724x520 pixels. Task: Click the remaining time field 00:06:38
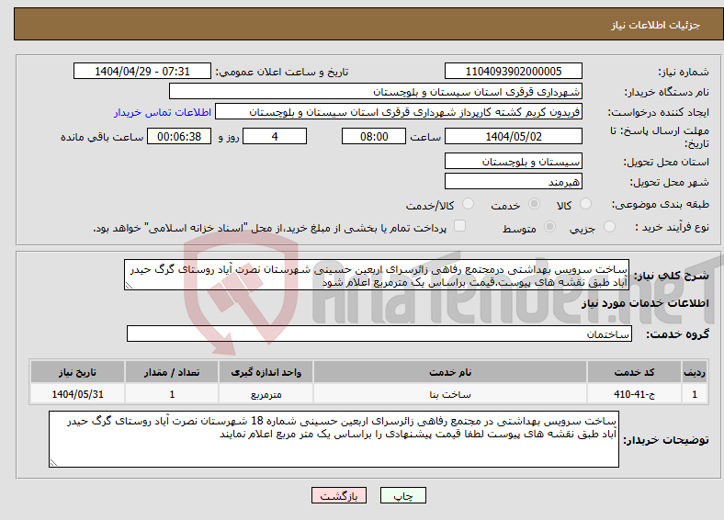(x=179, y=136)
